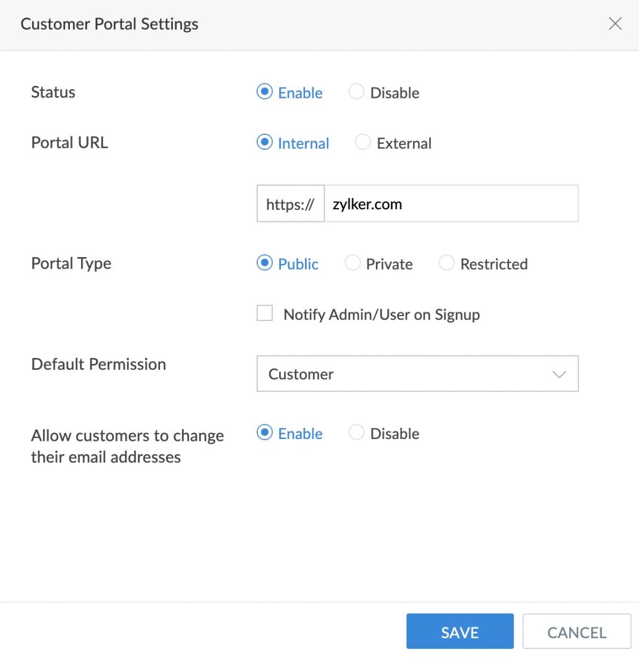
Task: Disable customers changing their email addresses
Action: point(356,433)
